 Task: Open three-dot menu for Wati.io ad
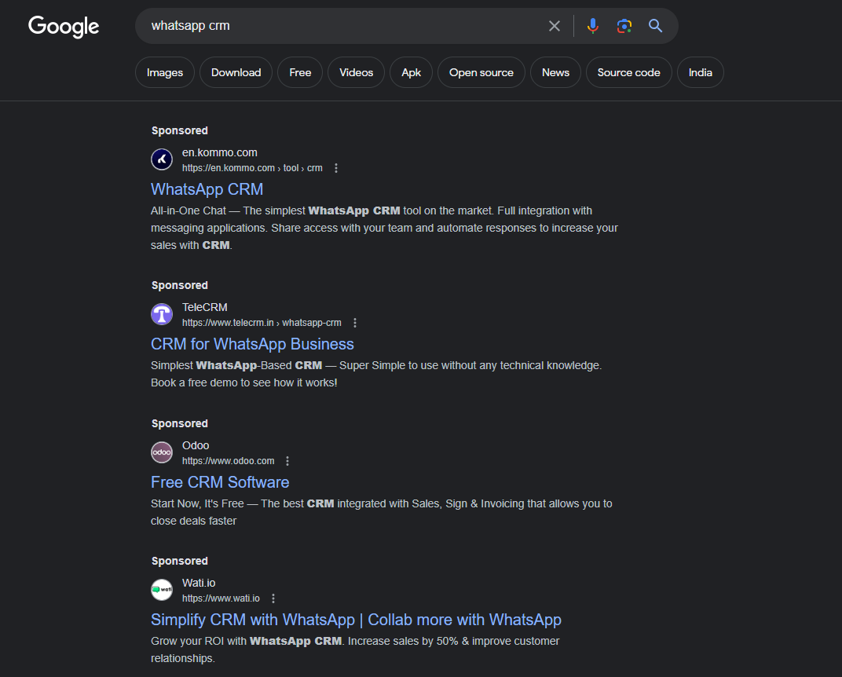[x=273, y=598]
